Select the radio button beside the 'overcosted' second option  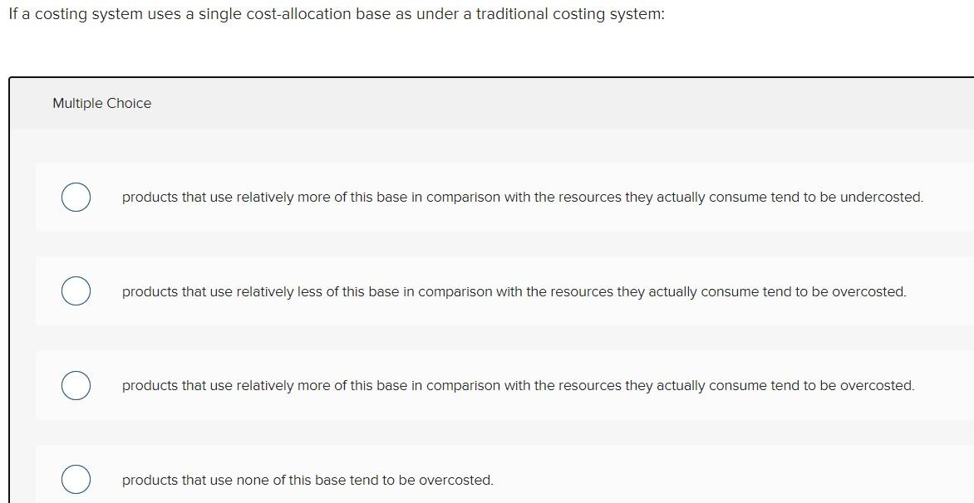[76, 291]
